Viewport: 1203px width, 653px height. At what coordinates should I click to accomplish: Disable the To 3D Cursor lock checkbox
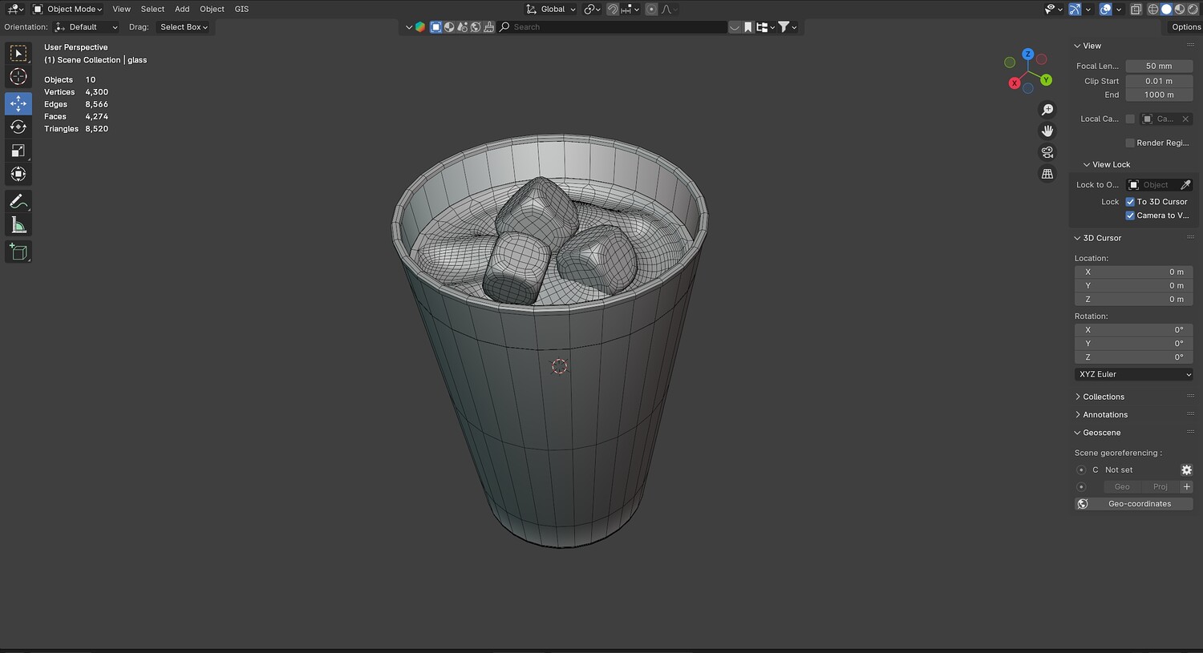1130,202
